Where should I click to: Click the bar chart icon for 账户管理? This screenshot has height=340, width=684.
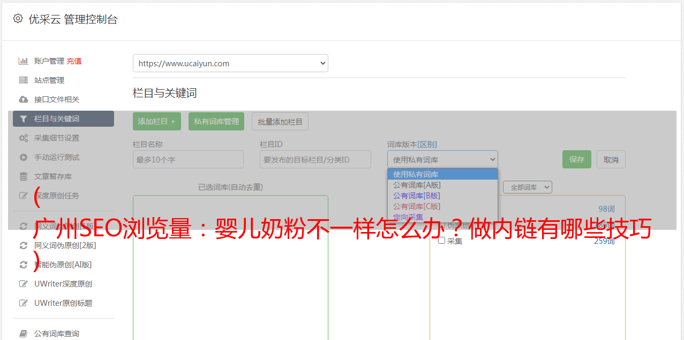coord(24,61)
